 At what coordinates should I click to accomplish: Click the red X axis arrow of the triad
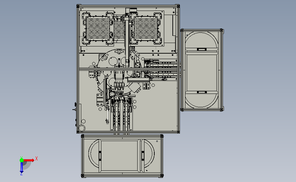pyautogui.click(x=29, y=160)
